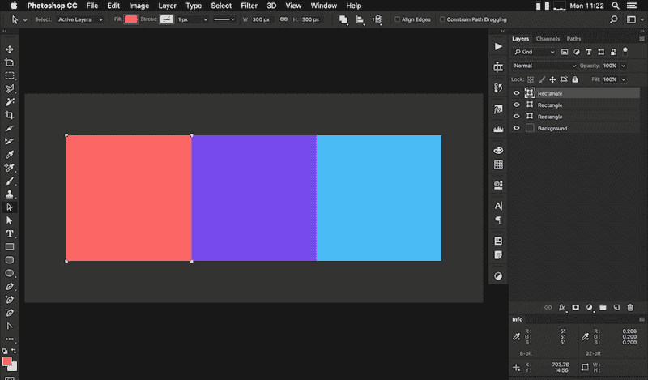Open the Actions panel play icon
This screenshot has width=648, height=380.
[x=498, y=46]
